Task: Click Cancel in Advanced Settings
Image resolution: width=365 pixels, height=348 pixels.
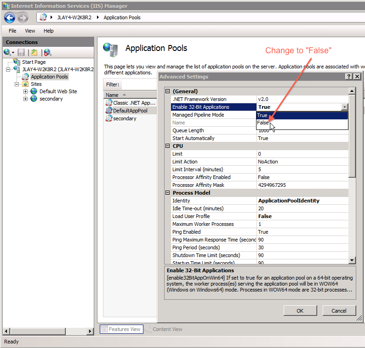Action: pyautogui.click(x=339, y=311)
